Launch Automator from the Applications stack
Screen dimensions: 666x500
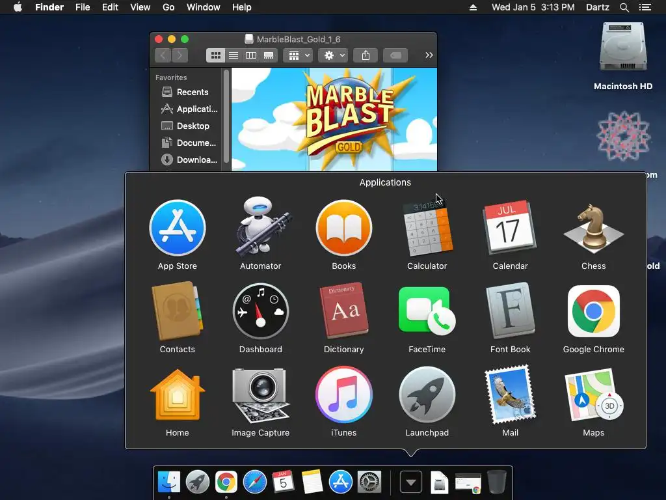click(261, 228)
